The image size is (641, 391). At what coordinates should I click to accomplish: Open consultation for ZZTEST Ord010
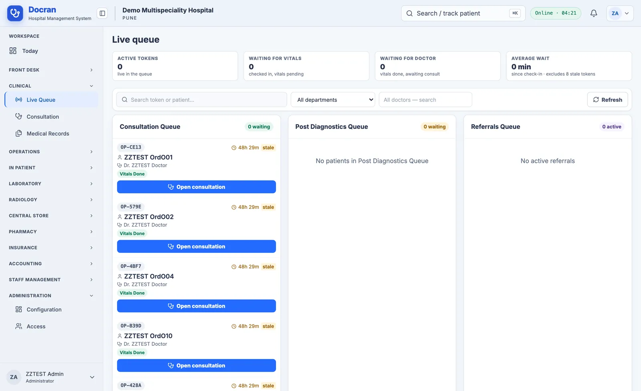pos(196,365)
